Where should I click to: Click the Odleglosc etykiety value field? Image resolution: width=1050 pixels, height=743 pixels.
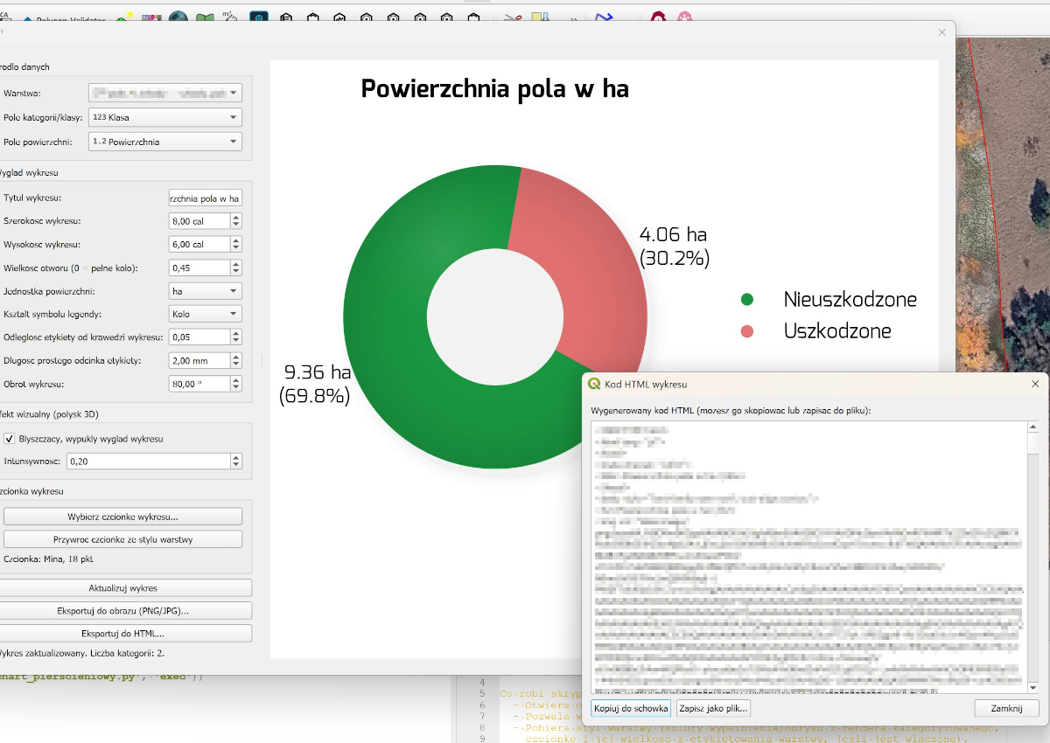199,337
